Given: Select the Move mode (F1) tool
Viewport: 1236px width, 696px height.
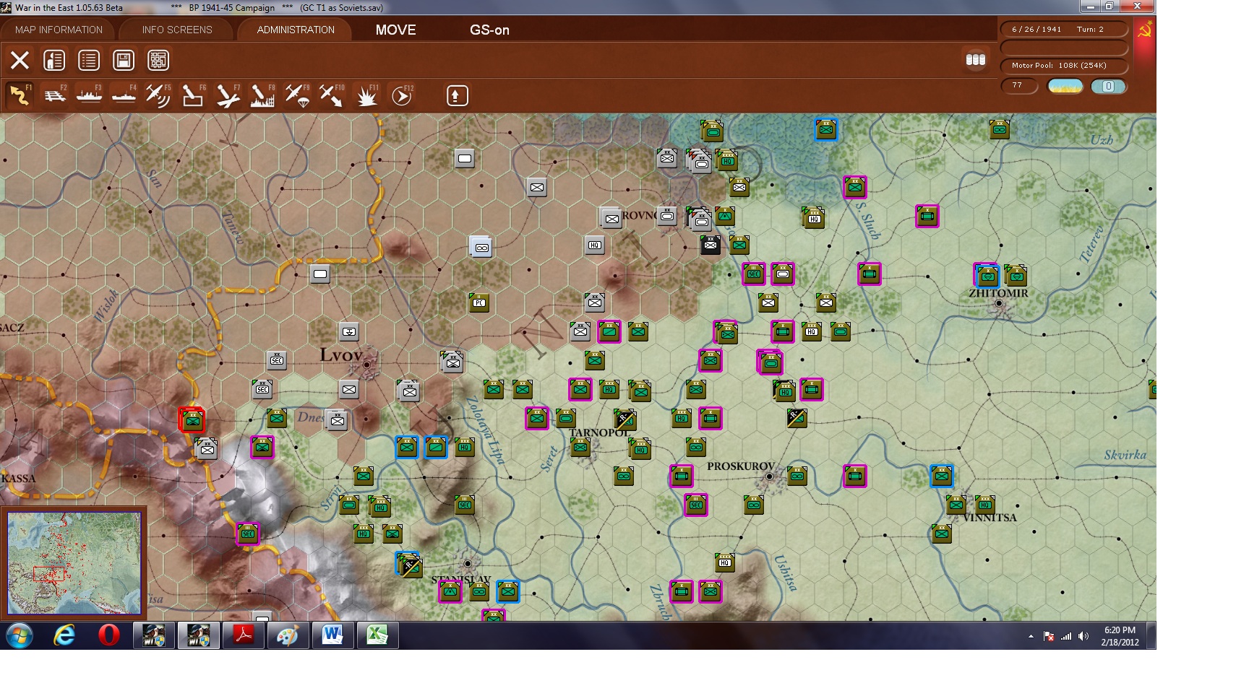Looking at the screenshot, I should [x=20, y=95].
